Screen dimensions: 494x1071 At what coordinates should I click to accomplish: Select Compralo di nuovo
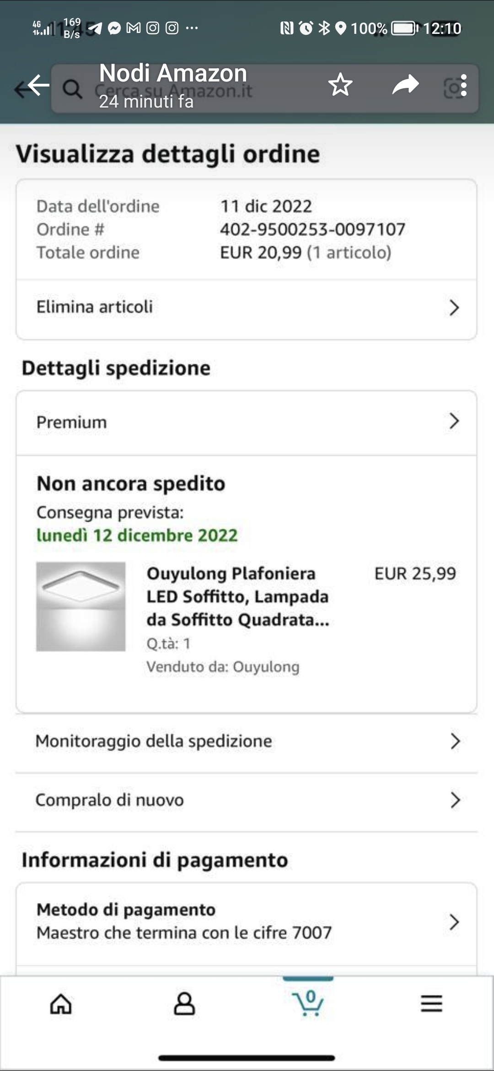pos(110,800)
